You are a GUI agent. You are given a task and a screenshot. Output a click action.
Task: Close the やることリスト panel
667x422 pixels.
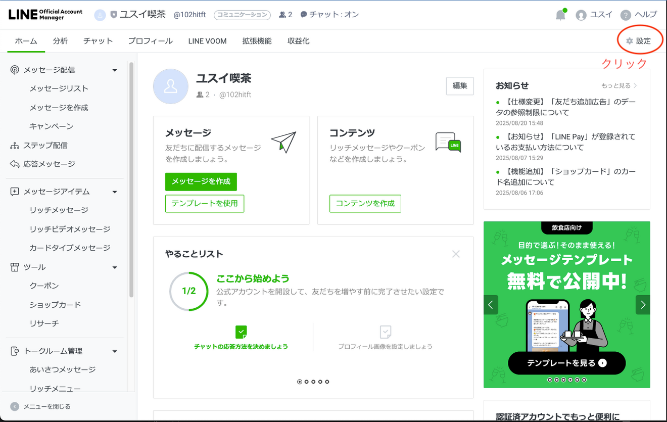coord(456,254)
